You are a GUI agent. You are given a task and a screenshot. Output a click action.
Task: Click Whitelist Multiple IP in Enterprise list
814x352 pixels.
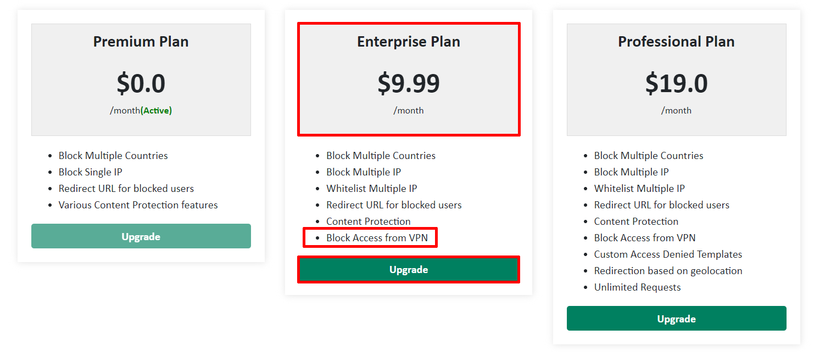372,188
